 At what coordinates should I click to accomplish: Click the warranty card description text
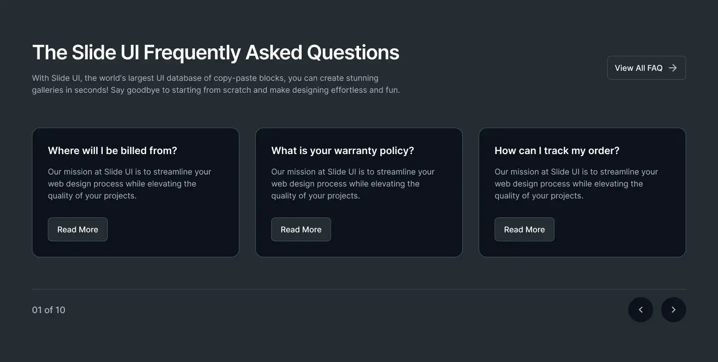tap(353, 183)
